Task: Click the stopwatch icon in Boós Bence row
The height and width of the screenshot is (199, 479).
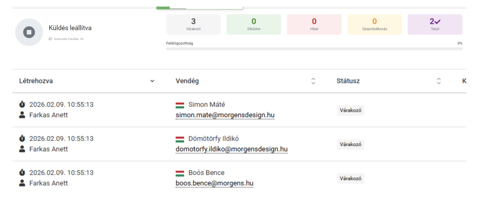Action: 22,173
